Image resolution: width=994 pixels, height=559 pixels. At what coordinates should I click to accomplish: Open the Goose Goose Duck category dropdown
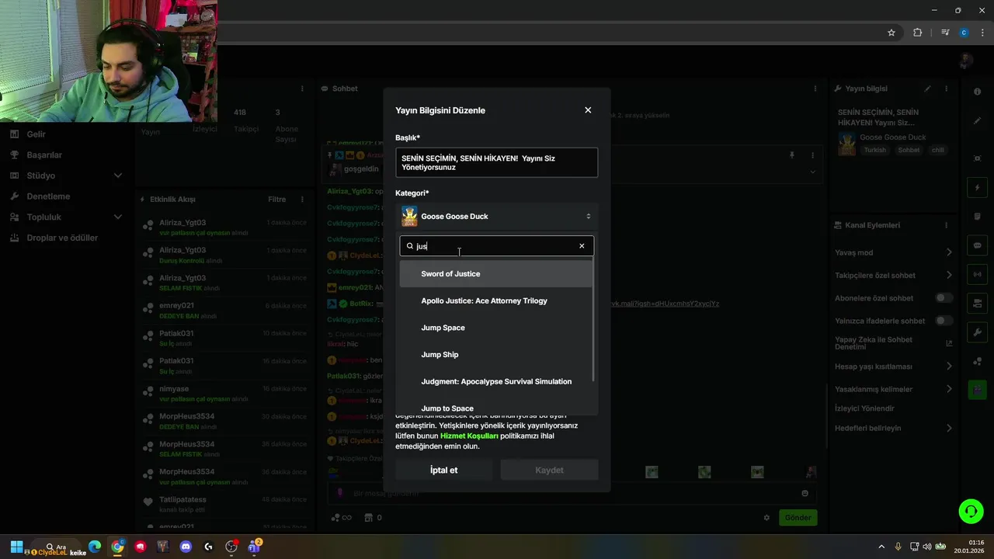[x=497, y=217]
